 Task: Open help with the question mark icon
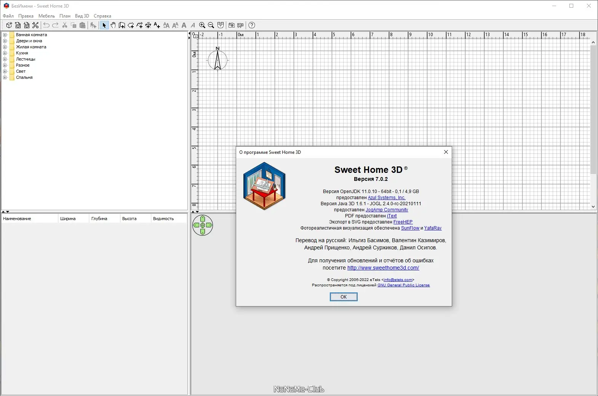click(x=252, y=25)
